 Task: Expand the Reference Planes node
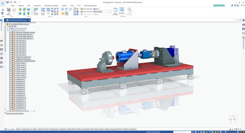tap(8, 30)
